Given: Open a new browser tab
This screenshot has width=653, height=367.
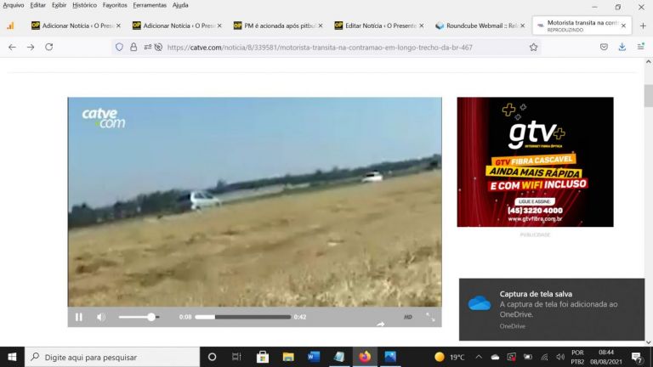Looking at the screenshot, I should tap(643, 25).
